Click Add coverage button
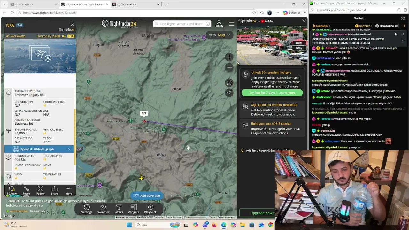This screenshot has width=409, height=230. point(147,195)
